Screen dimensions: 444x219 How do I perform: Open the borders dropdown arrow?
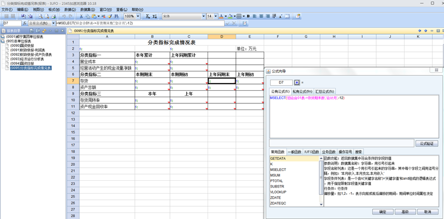pyautogui.click(x=244, y=17)
